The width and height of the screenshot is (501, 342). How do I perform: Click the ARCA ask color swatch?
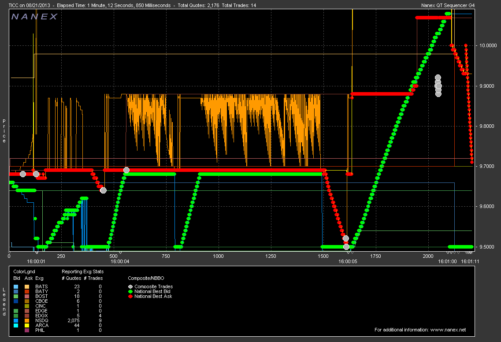[x=27, y=325]
